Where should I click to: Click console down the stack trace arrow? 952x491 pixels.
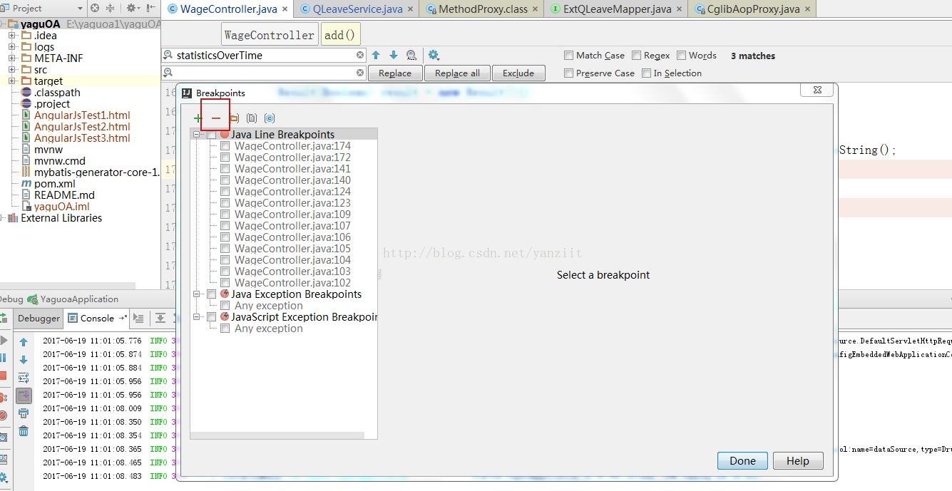pos(24,360)
